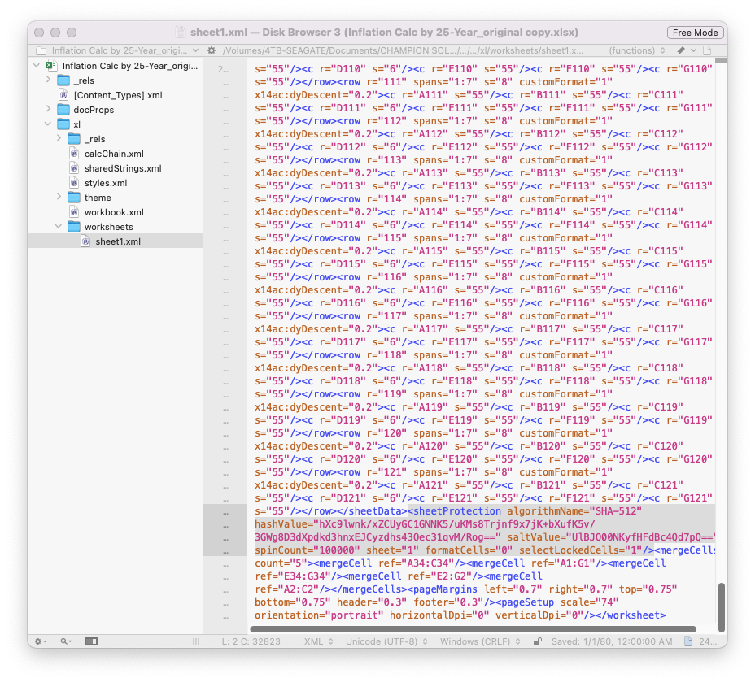Click the document icon at the navigation bar's end
755x682 pixels.
point(707,50)
